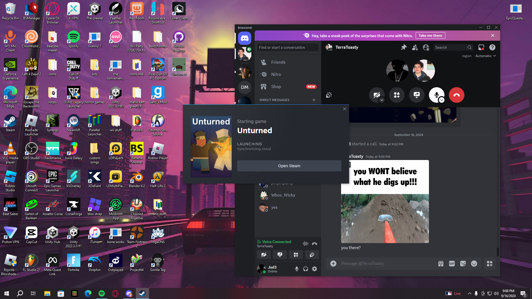Toggle noise suppression icon near Voice Connected
Viewport: 532px width, 299px height.
(305, 244)
